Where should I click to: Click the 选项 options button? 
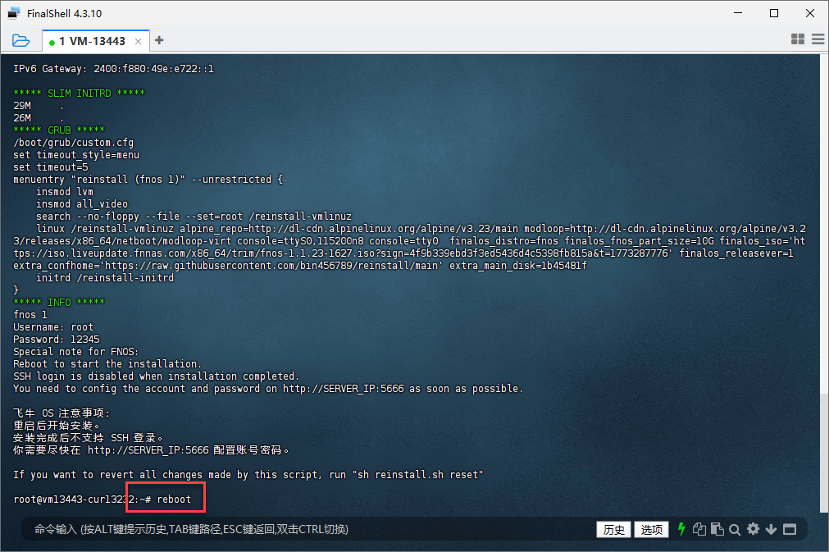click(651, 529)
